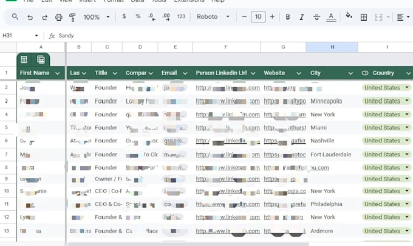Toggle strikethrough formatting
Screen dimensions: 413x246
[x=316, y=17]
